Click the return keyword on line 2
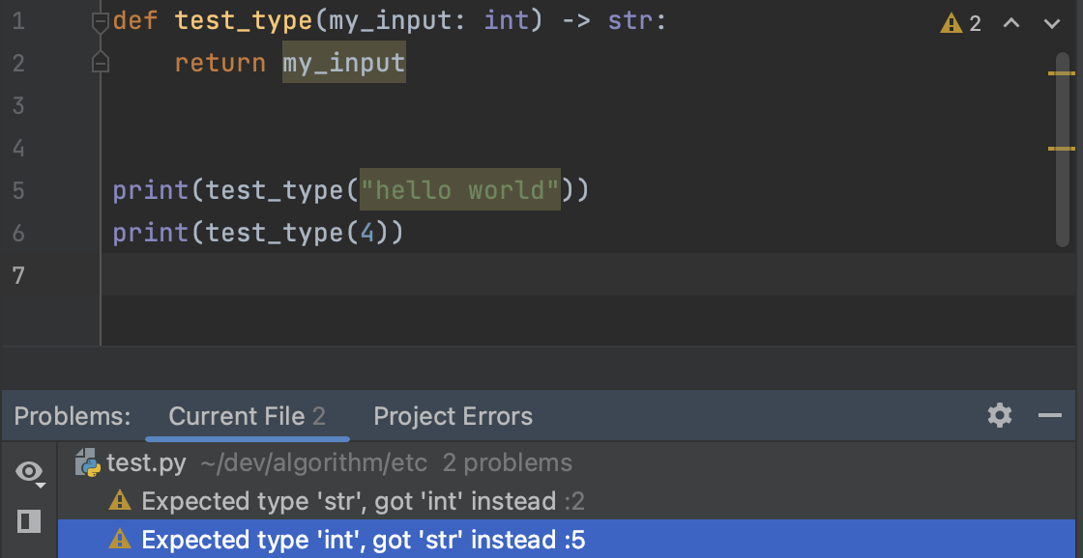Viewport: 1083px width, 558px height. (220, 64)
